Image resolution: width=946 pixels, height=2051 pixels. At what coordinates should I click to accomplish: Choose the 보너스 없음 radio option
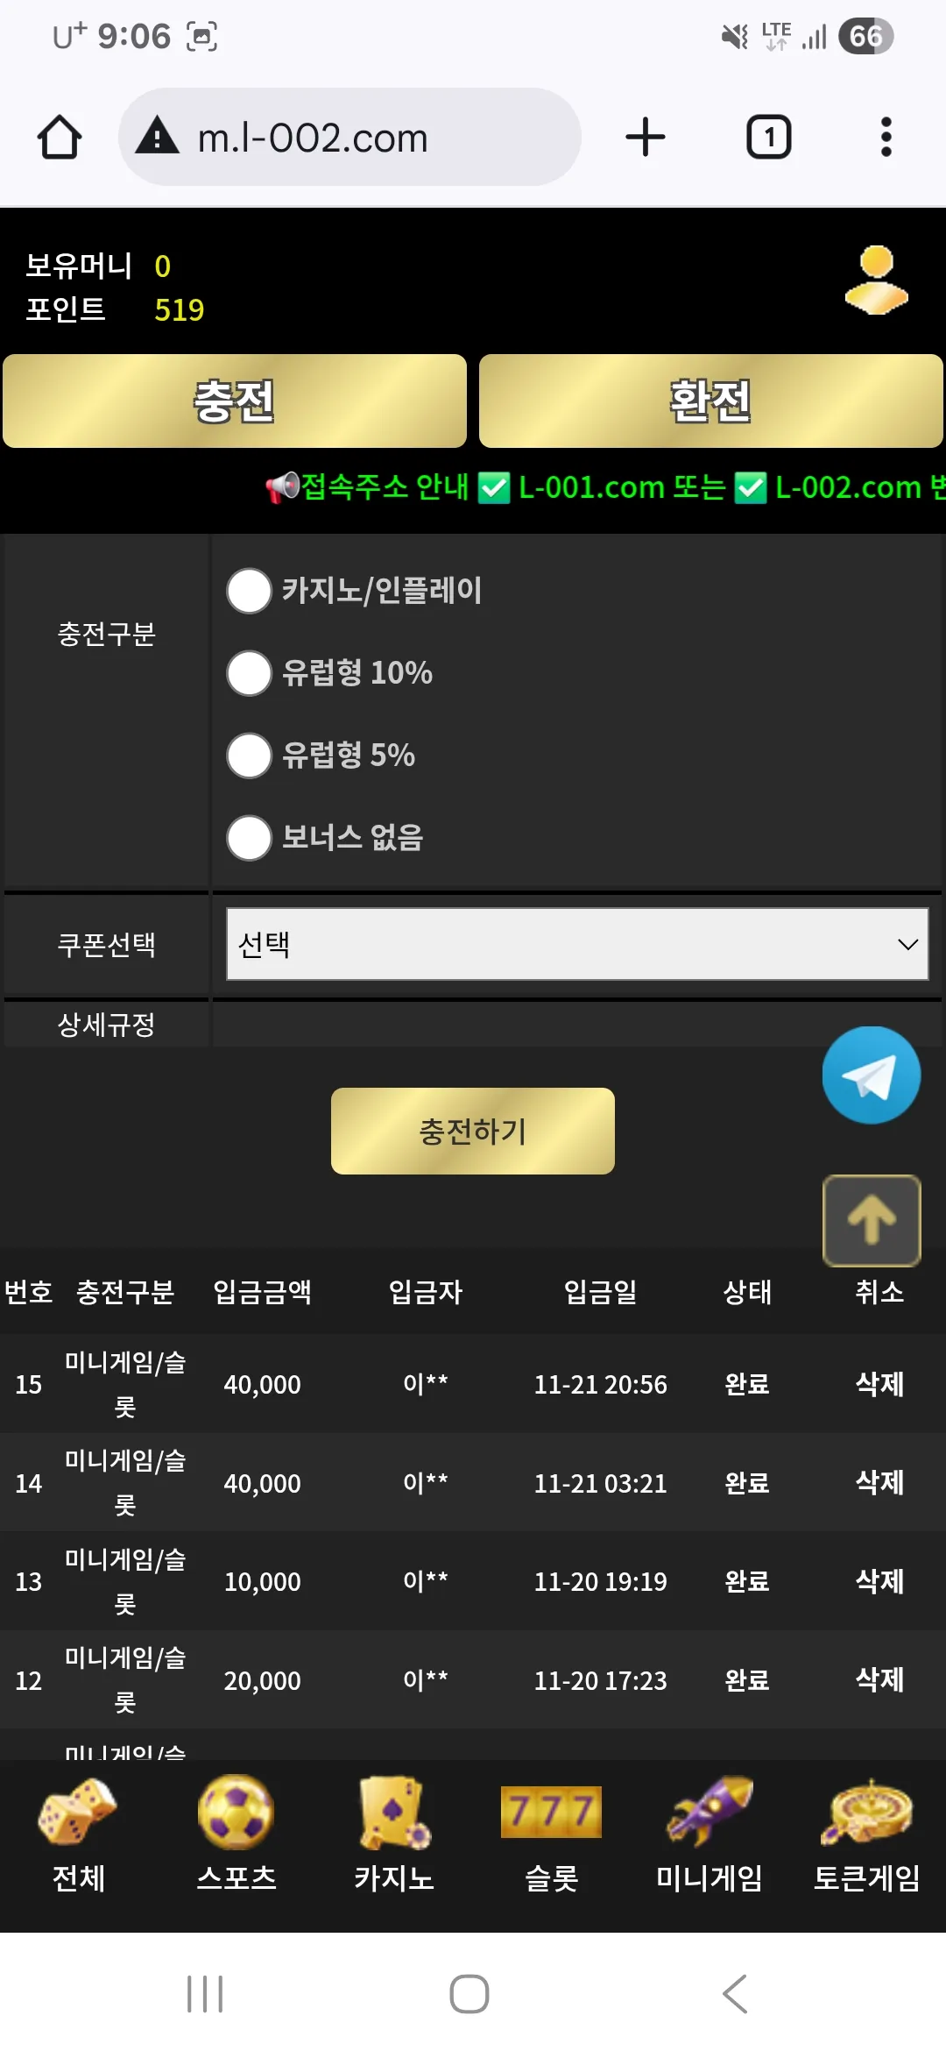pyautogui.click(x=250, y=838)
